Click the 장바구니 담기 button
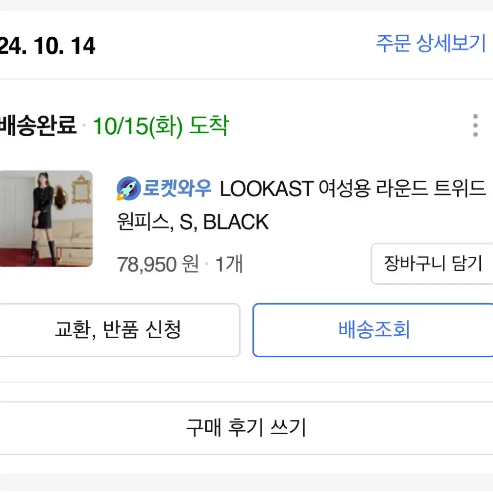 [432, 264]
